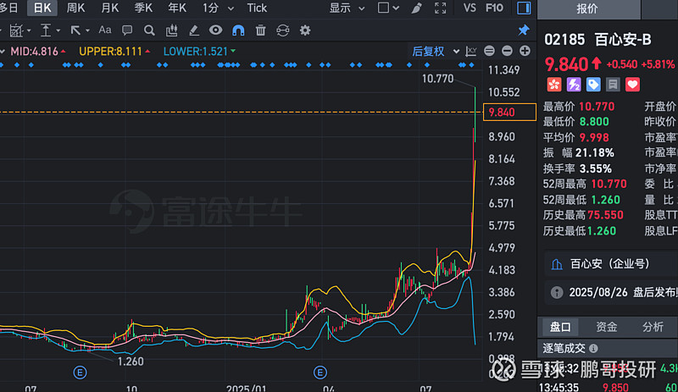Image resolution: width=678 pixels, height=392 pixels.
Task: Switch to 周K weekly chart
Action: [75, 8]
